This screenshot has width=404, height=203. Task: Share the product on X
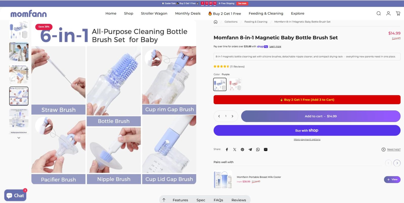(235, 149)
